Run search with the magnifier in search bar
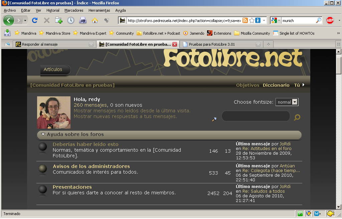This screenshot has height=219, width=342. (318, 20)
